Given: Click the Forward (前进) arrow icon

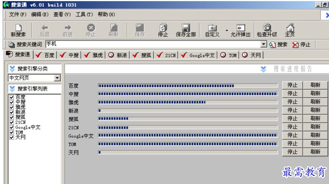Looking at the screenshot, I should (x=68, y=27).
